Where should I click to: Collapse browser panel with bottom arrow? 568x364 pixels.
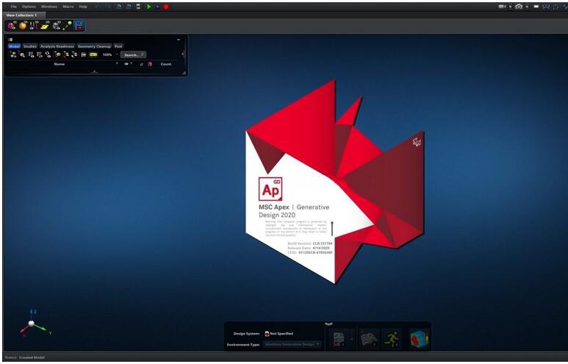point(94,72)
